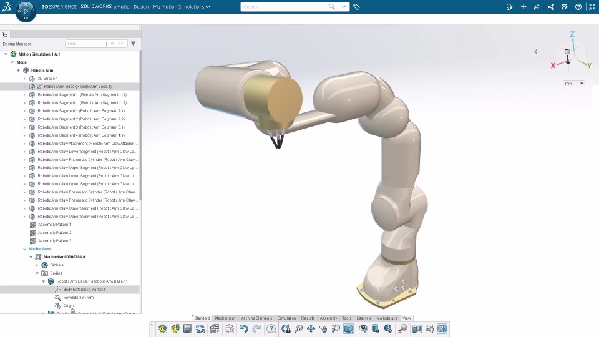Screen dimensions: 599x337
Task: Click the blue cube view mode icon
Action: click(348, 329)
